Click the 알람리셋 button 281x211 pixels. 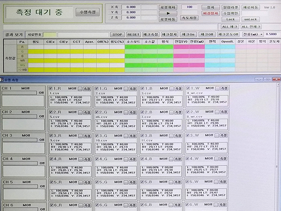(x=230, y=8)
